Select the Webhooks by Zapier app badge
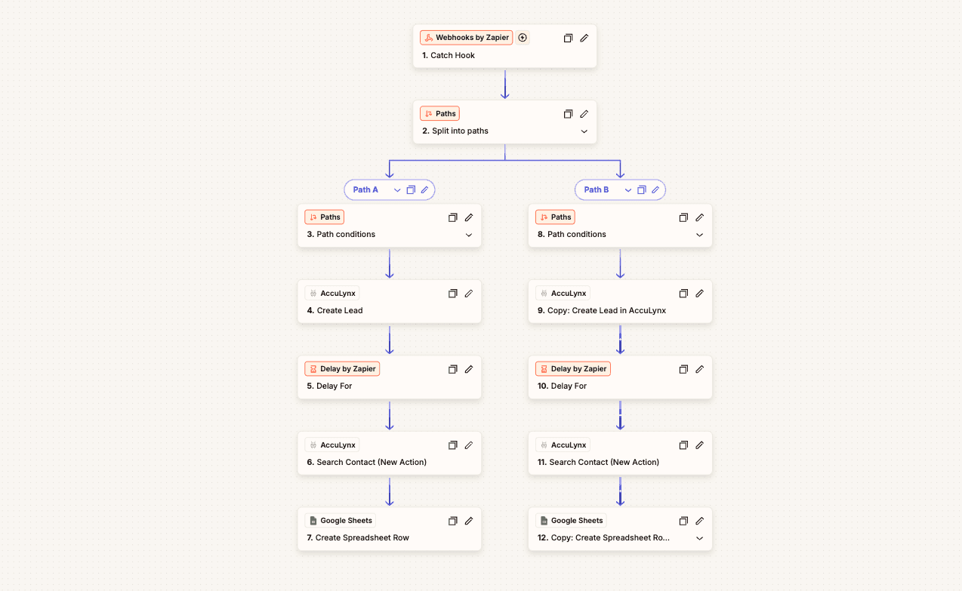 coord(467,38)
